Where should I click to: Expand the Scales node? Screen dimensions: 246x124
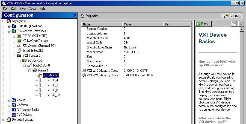[x=9, y=100]
